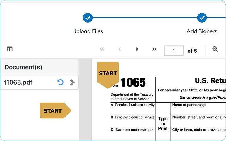
Task: Click the Principal product or service field
Action: click(x=133, y=121)
